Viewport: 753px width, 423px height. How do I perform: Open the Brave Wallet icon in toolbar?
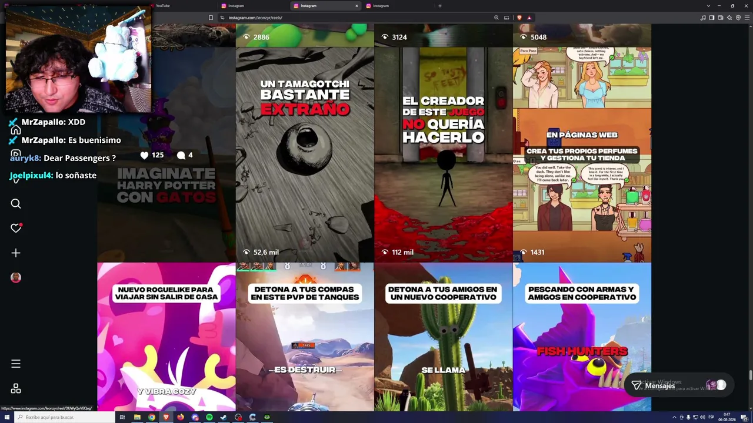(x=721, y=18)
